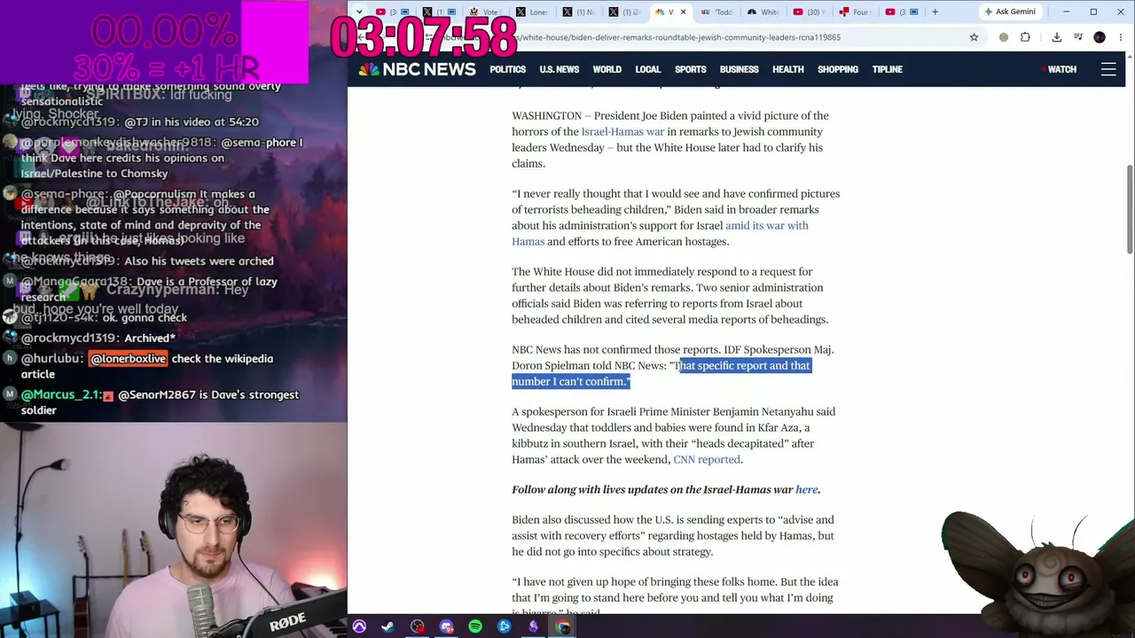
Task: Open the "amid its war with Hamas" link
Action: (x=660, y=234)
